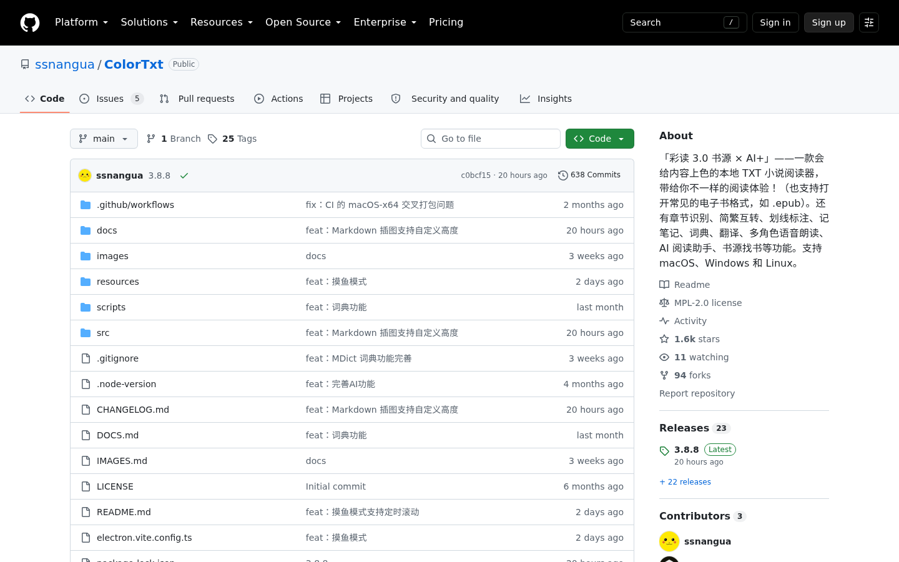Click the .node-version file icon
Image resolution: width=899 pixels, height=562 pixels.
tap(86, 384)
